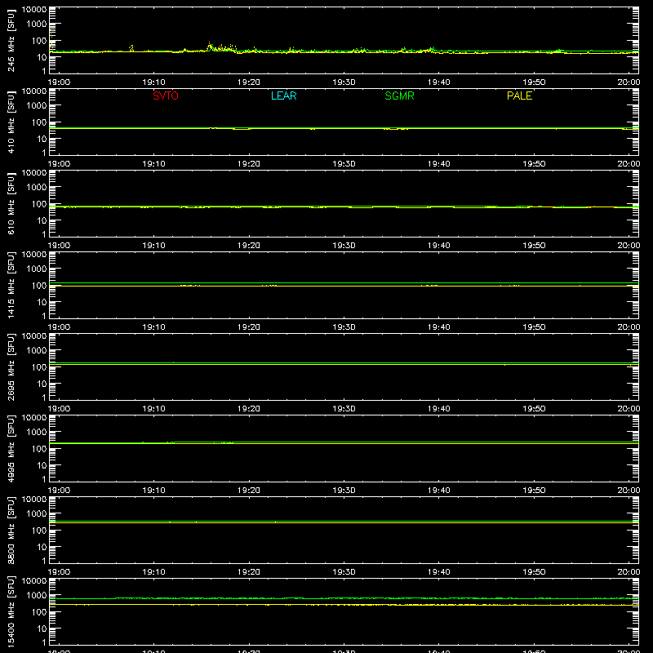Select the 2695 MHz [SFU] axis title
The image size is (653, 653).
[11, 366]
